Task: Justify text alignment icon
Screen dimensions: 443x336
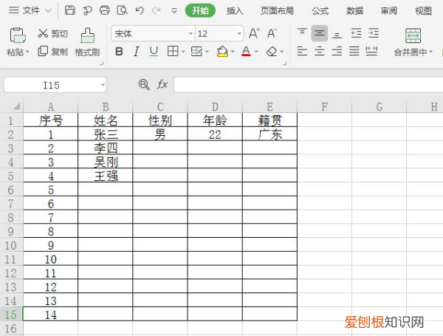Action: pos(354,52)
